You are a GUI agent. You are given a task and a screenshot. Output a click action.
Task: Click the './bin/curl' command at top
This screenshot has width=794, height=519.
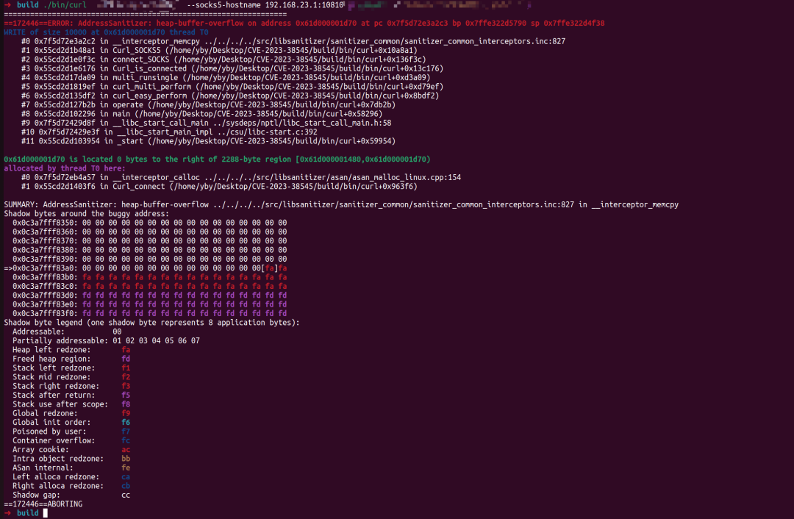(x=65, y=5)
